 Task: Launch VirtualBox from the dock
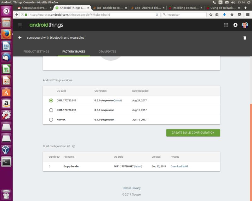[x=6, y=150]
